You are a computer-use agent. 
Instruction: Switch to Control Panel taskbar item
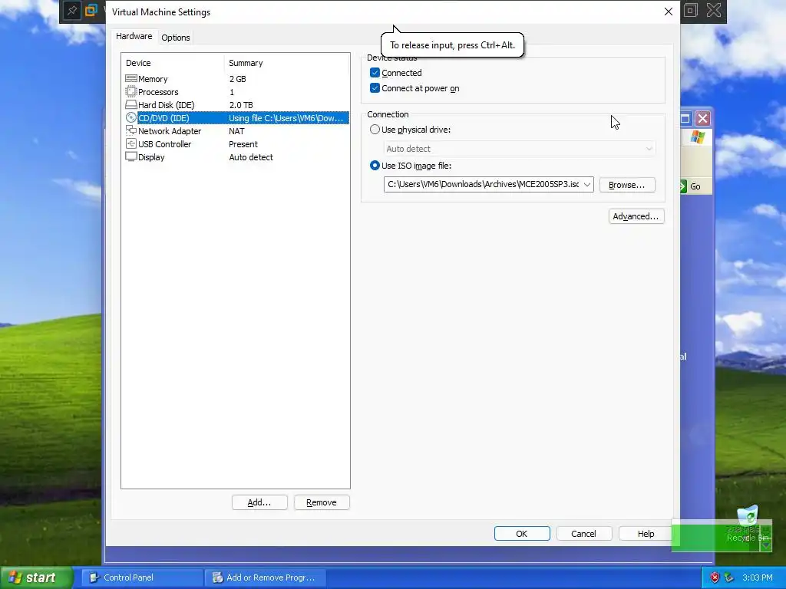click(x=142, y=577)
